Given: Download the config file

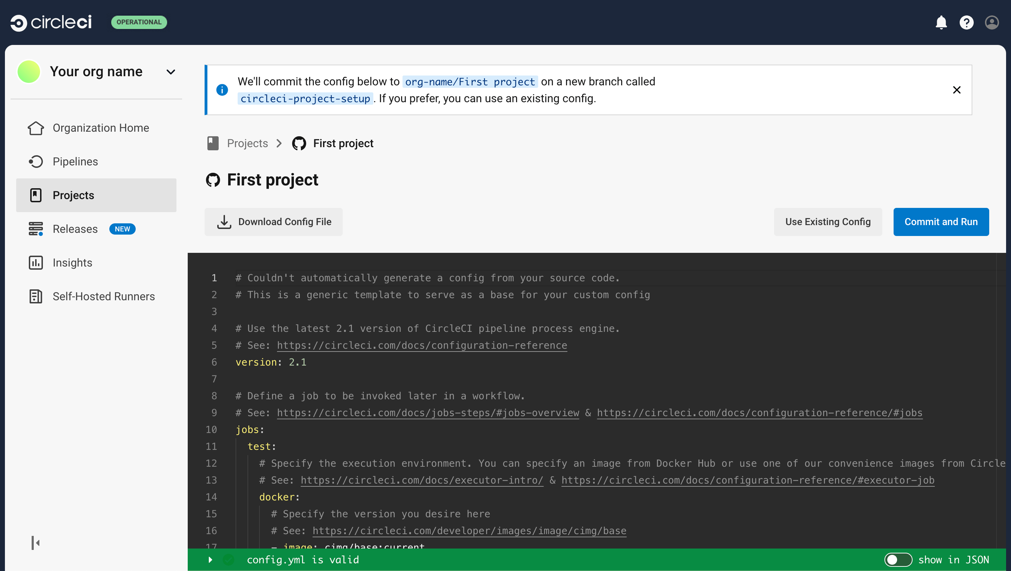Looking at the screenshot, I should pos(273,222).
